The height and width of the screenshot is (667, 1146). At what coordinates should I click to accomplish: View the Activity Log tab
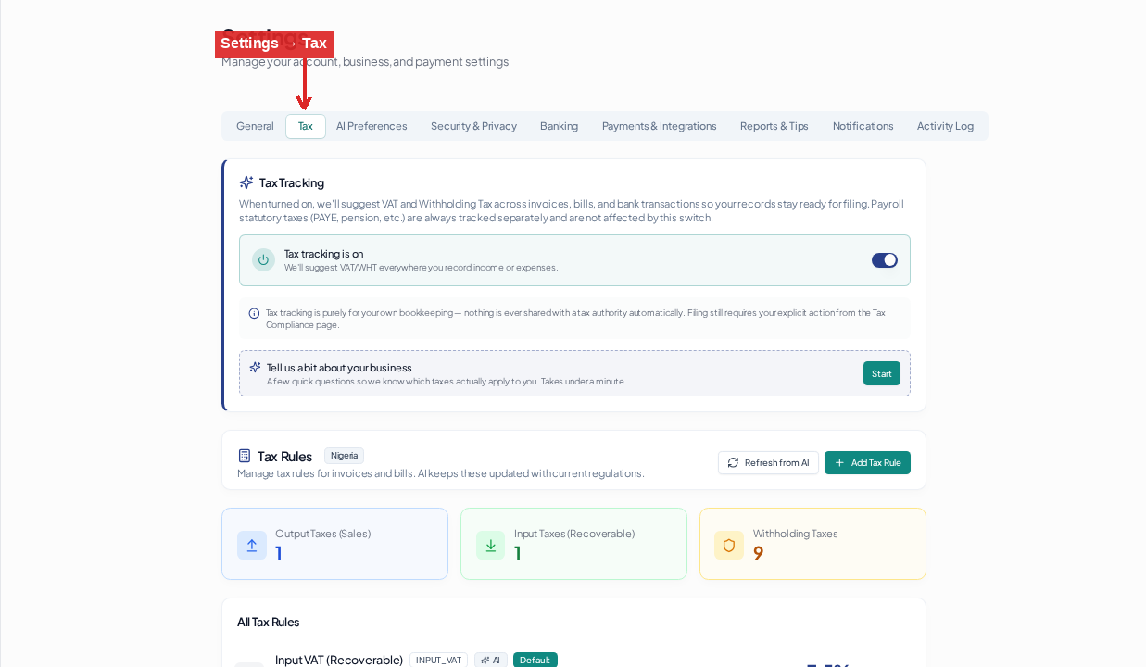[945, 126]
